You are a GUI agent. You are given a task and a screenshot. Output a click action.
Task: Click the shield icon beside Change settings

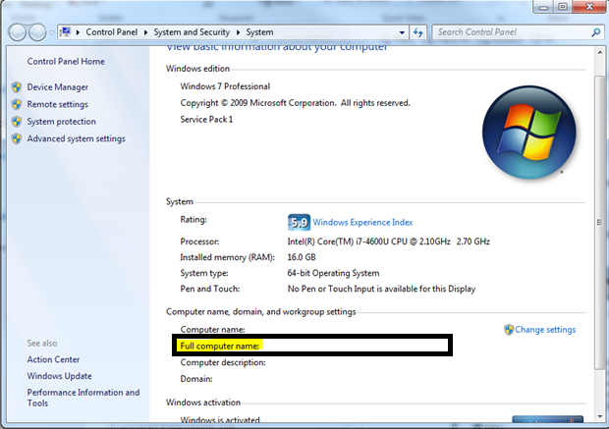pos(509,330)
